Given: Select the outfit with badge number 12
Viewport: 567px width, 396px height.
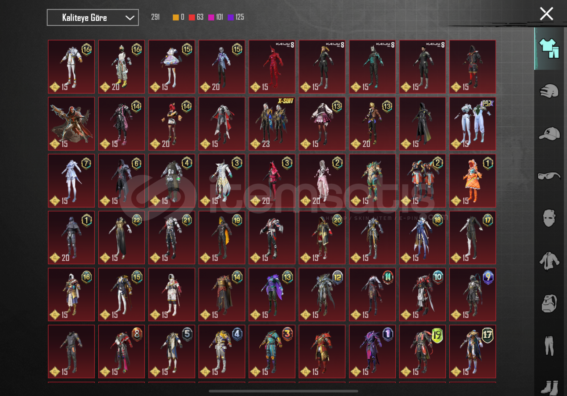Looking at the screenshot, I should 322,294.
